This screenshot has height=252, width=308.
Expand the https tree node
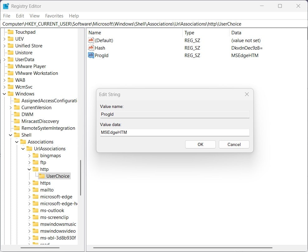pos(29,183)
